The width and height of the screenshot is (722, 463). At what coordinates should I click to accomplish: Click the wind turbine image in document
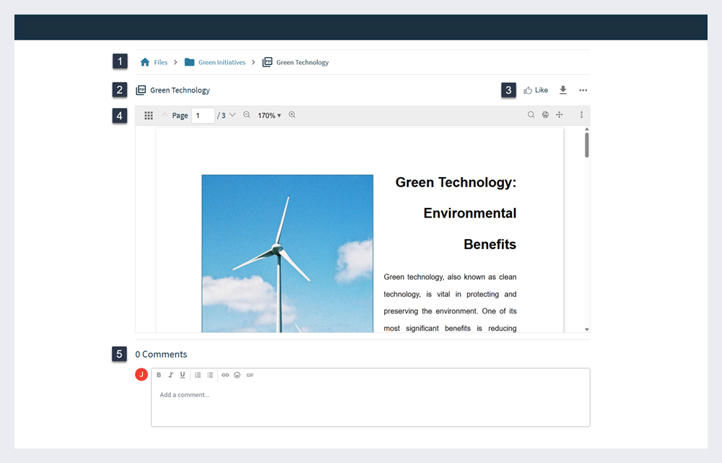point(287,254)
